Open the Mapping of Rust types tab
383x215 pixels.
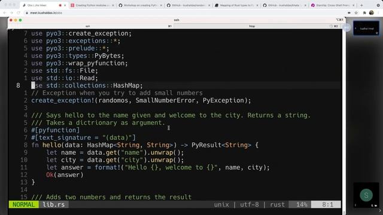[x=237, y=5]
